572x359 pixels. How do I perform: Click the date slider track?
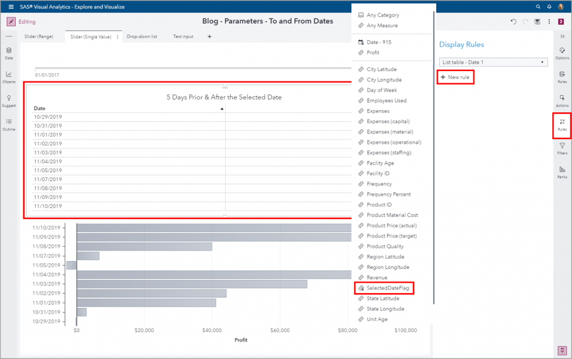(x=189, y=68)
